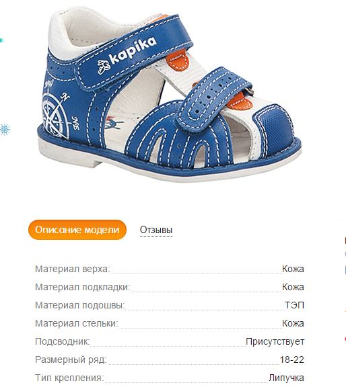This screenshot has width=346, height=385.
Task: Click the orange pull tab on the toe strap
Action: (239, 101)
